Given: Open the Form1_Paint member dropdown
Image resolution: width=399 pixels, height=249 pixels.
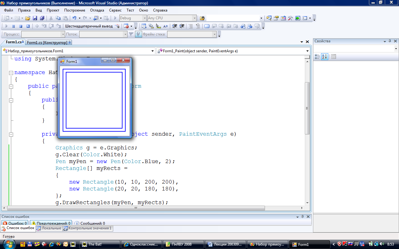Looking at the screenshot, I should [307, 51].
